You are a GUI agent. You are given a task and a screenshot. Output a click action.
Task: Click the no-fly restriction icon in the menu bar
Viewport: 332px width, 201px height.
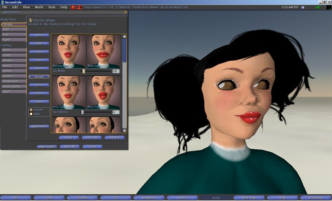click(x=73, y=7)
